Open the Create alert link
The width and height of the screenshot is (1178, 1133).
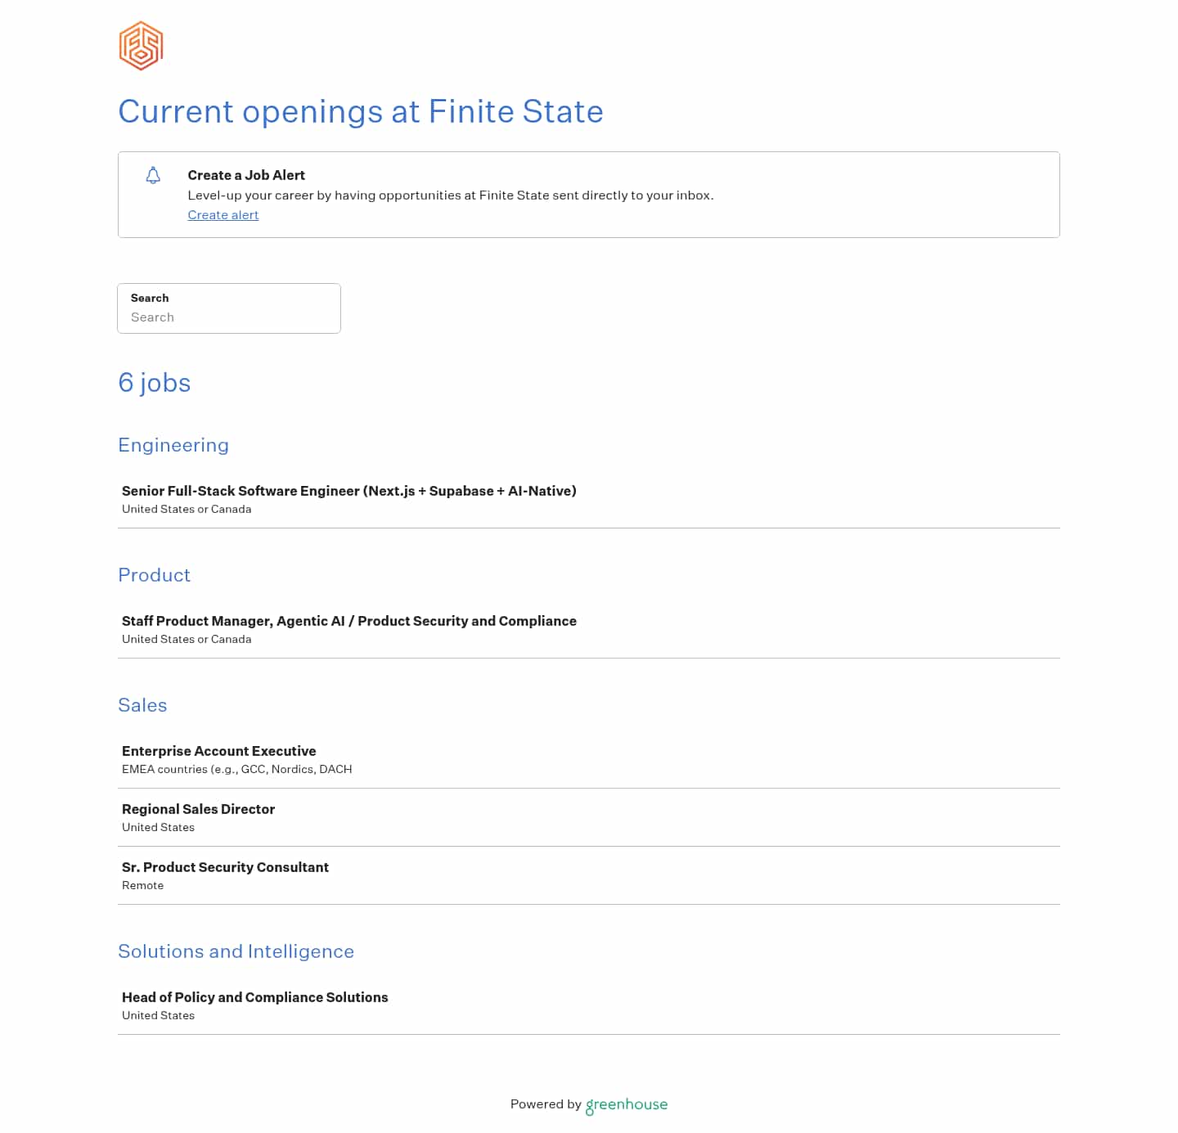223,214
